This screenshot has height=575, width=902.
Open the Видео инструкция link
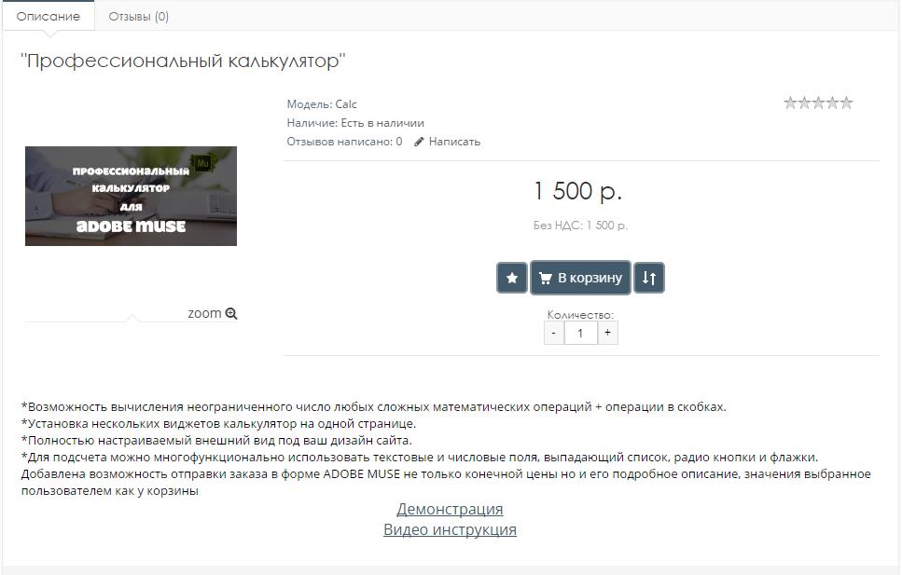[450, 529]
